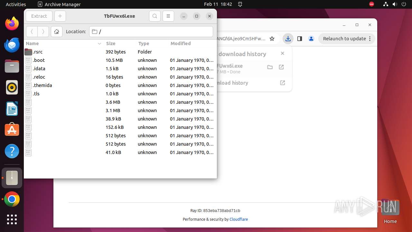The image size is (412, 232).
Task: Select the unnamed 41.0 kB entry
Action: click(x=120, y=152)
